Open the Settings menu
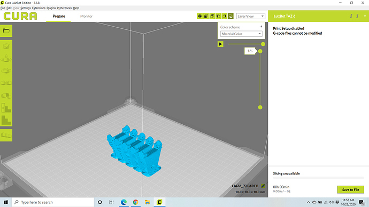The height and width of the screenshot is (207, 369). click(x=26, y=8)
